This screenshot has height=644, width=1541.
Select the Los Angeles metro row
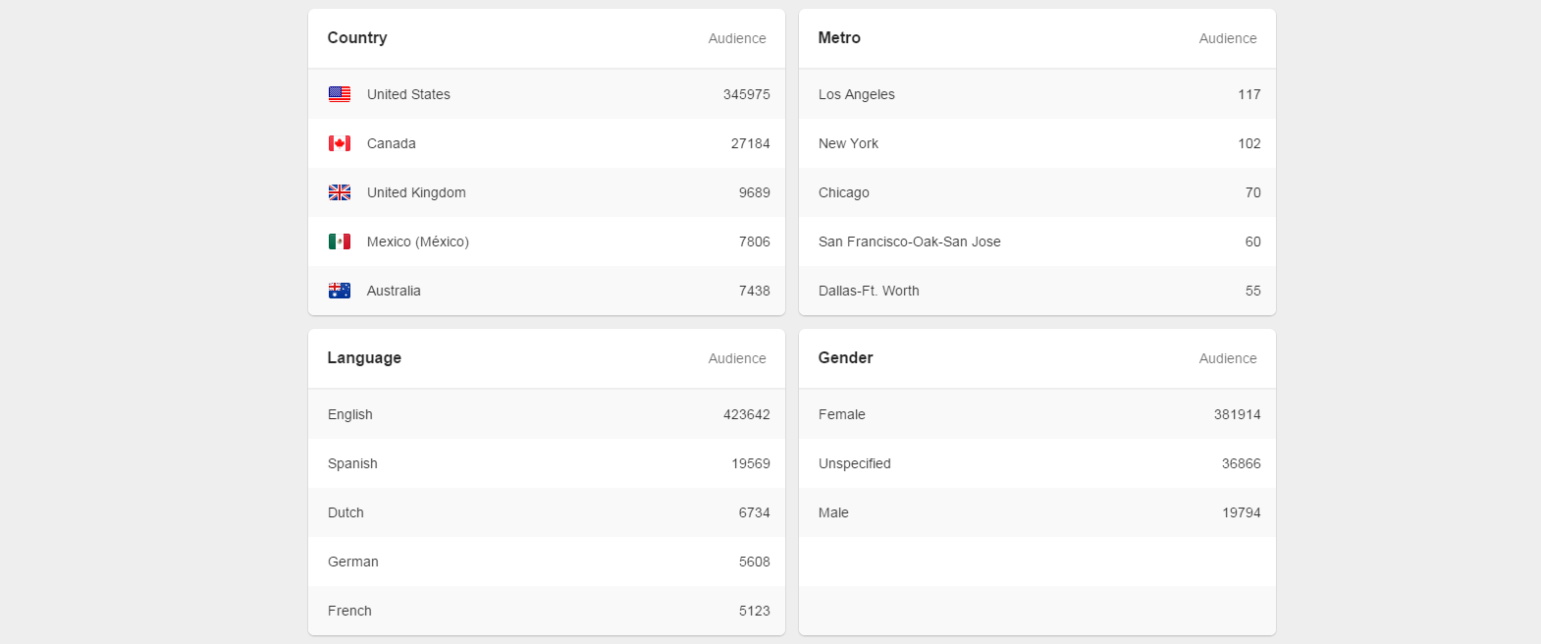pyautogui.click(x=1036, y=94)
